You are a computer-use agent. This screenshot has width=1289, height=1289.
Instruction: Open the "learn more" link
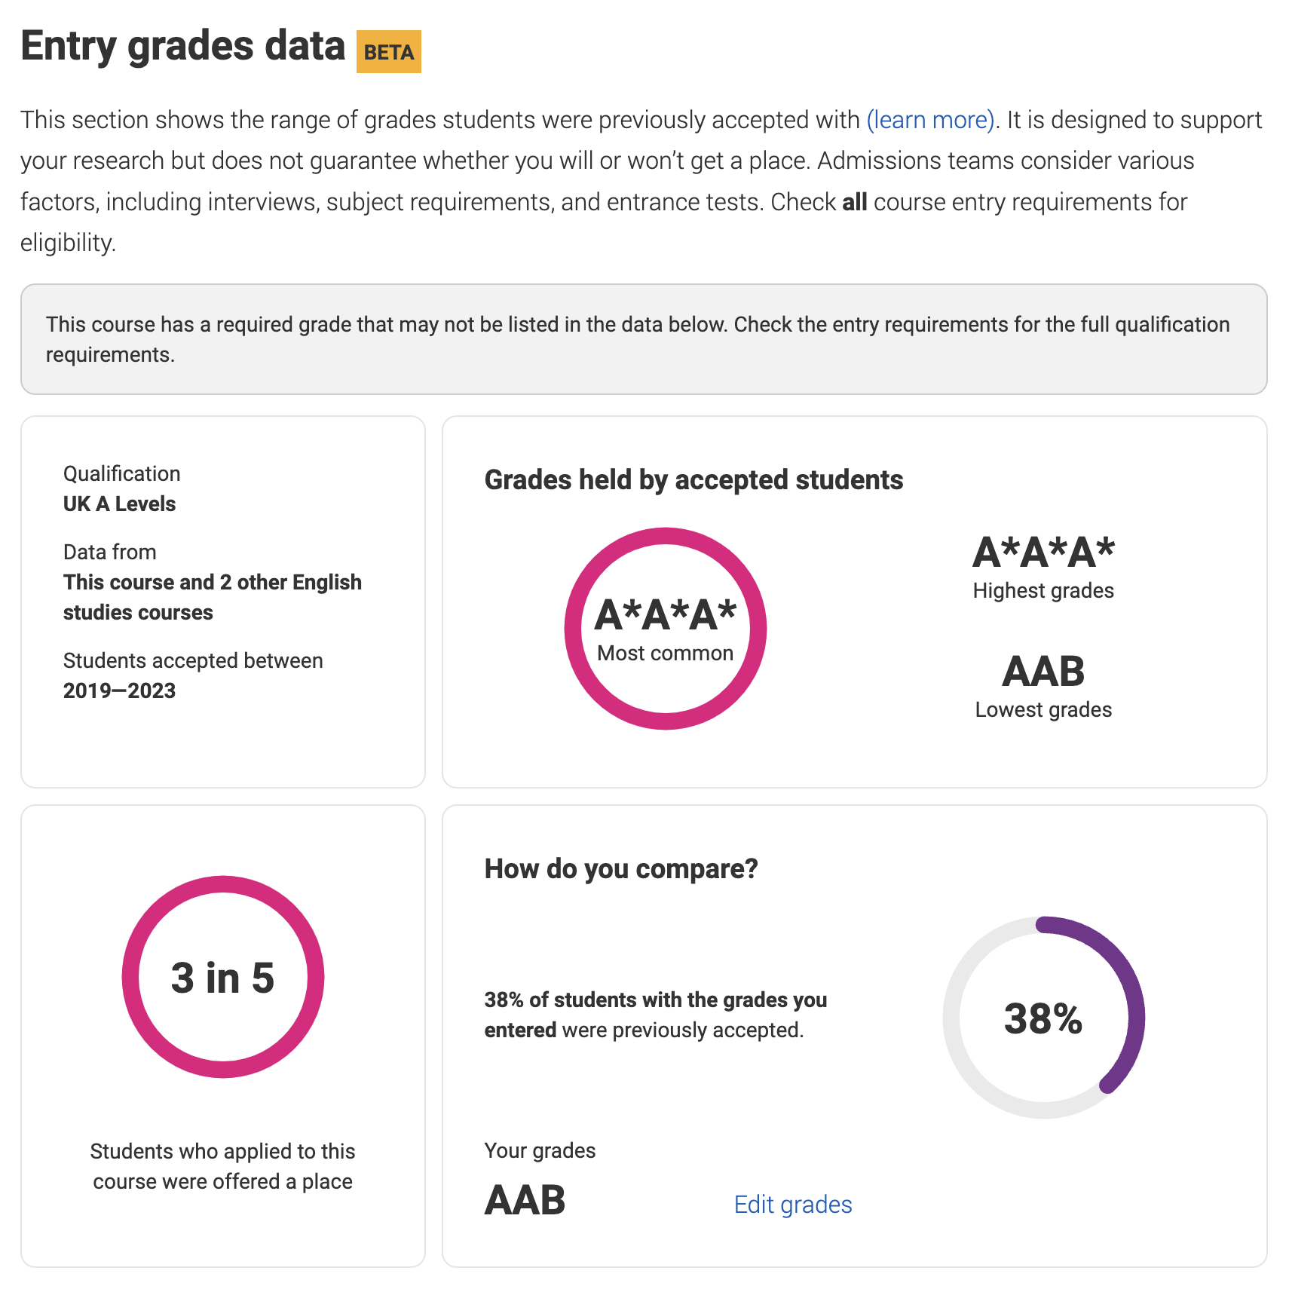click(930, 121)
